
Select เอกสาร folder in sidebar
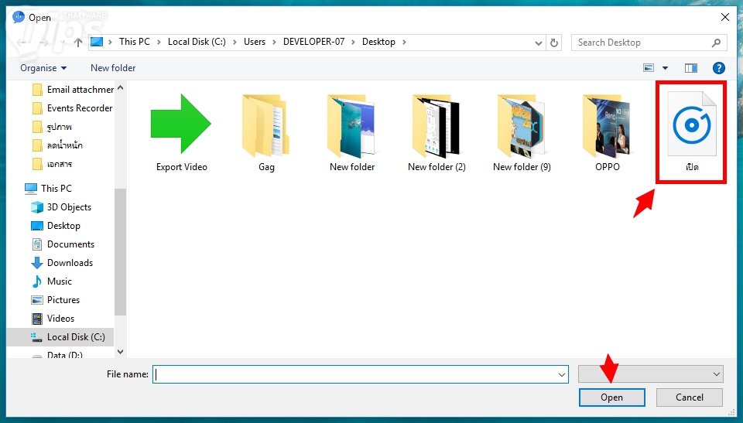52,165
